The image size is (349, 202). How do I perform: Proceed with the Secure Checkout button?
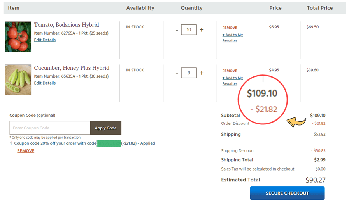coord(287,193)
